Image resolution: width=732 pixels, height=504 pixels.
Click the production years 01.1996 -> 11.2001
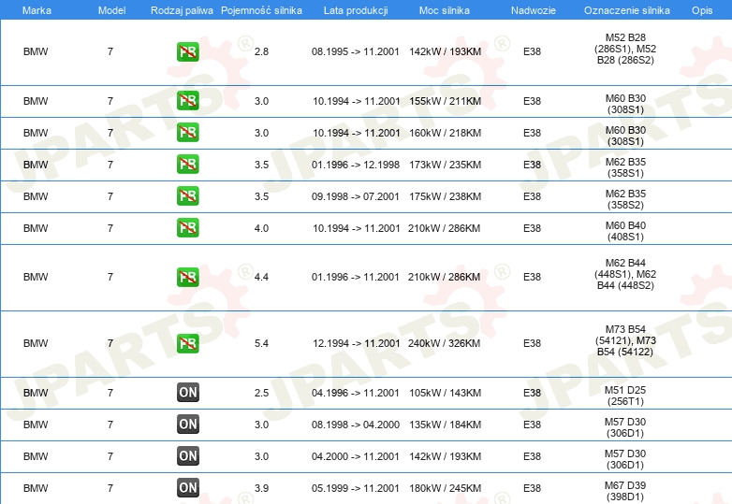356,277
